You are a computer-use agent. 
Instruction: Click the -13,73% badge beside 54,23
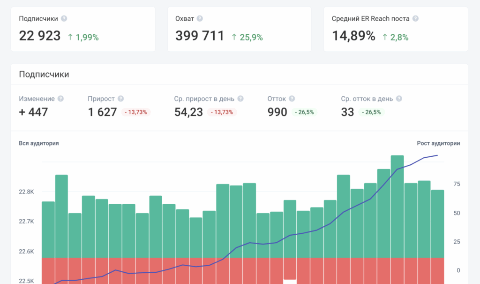tap(223, 112)
